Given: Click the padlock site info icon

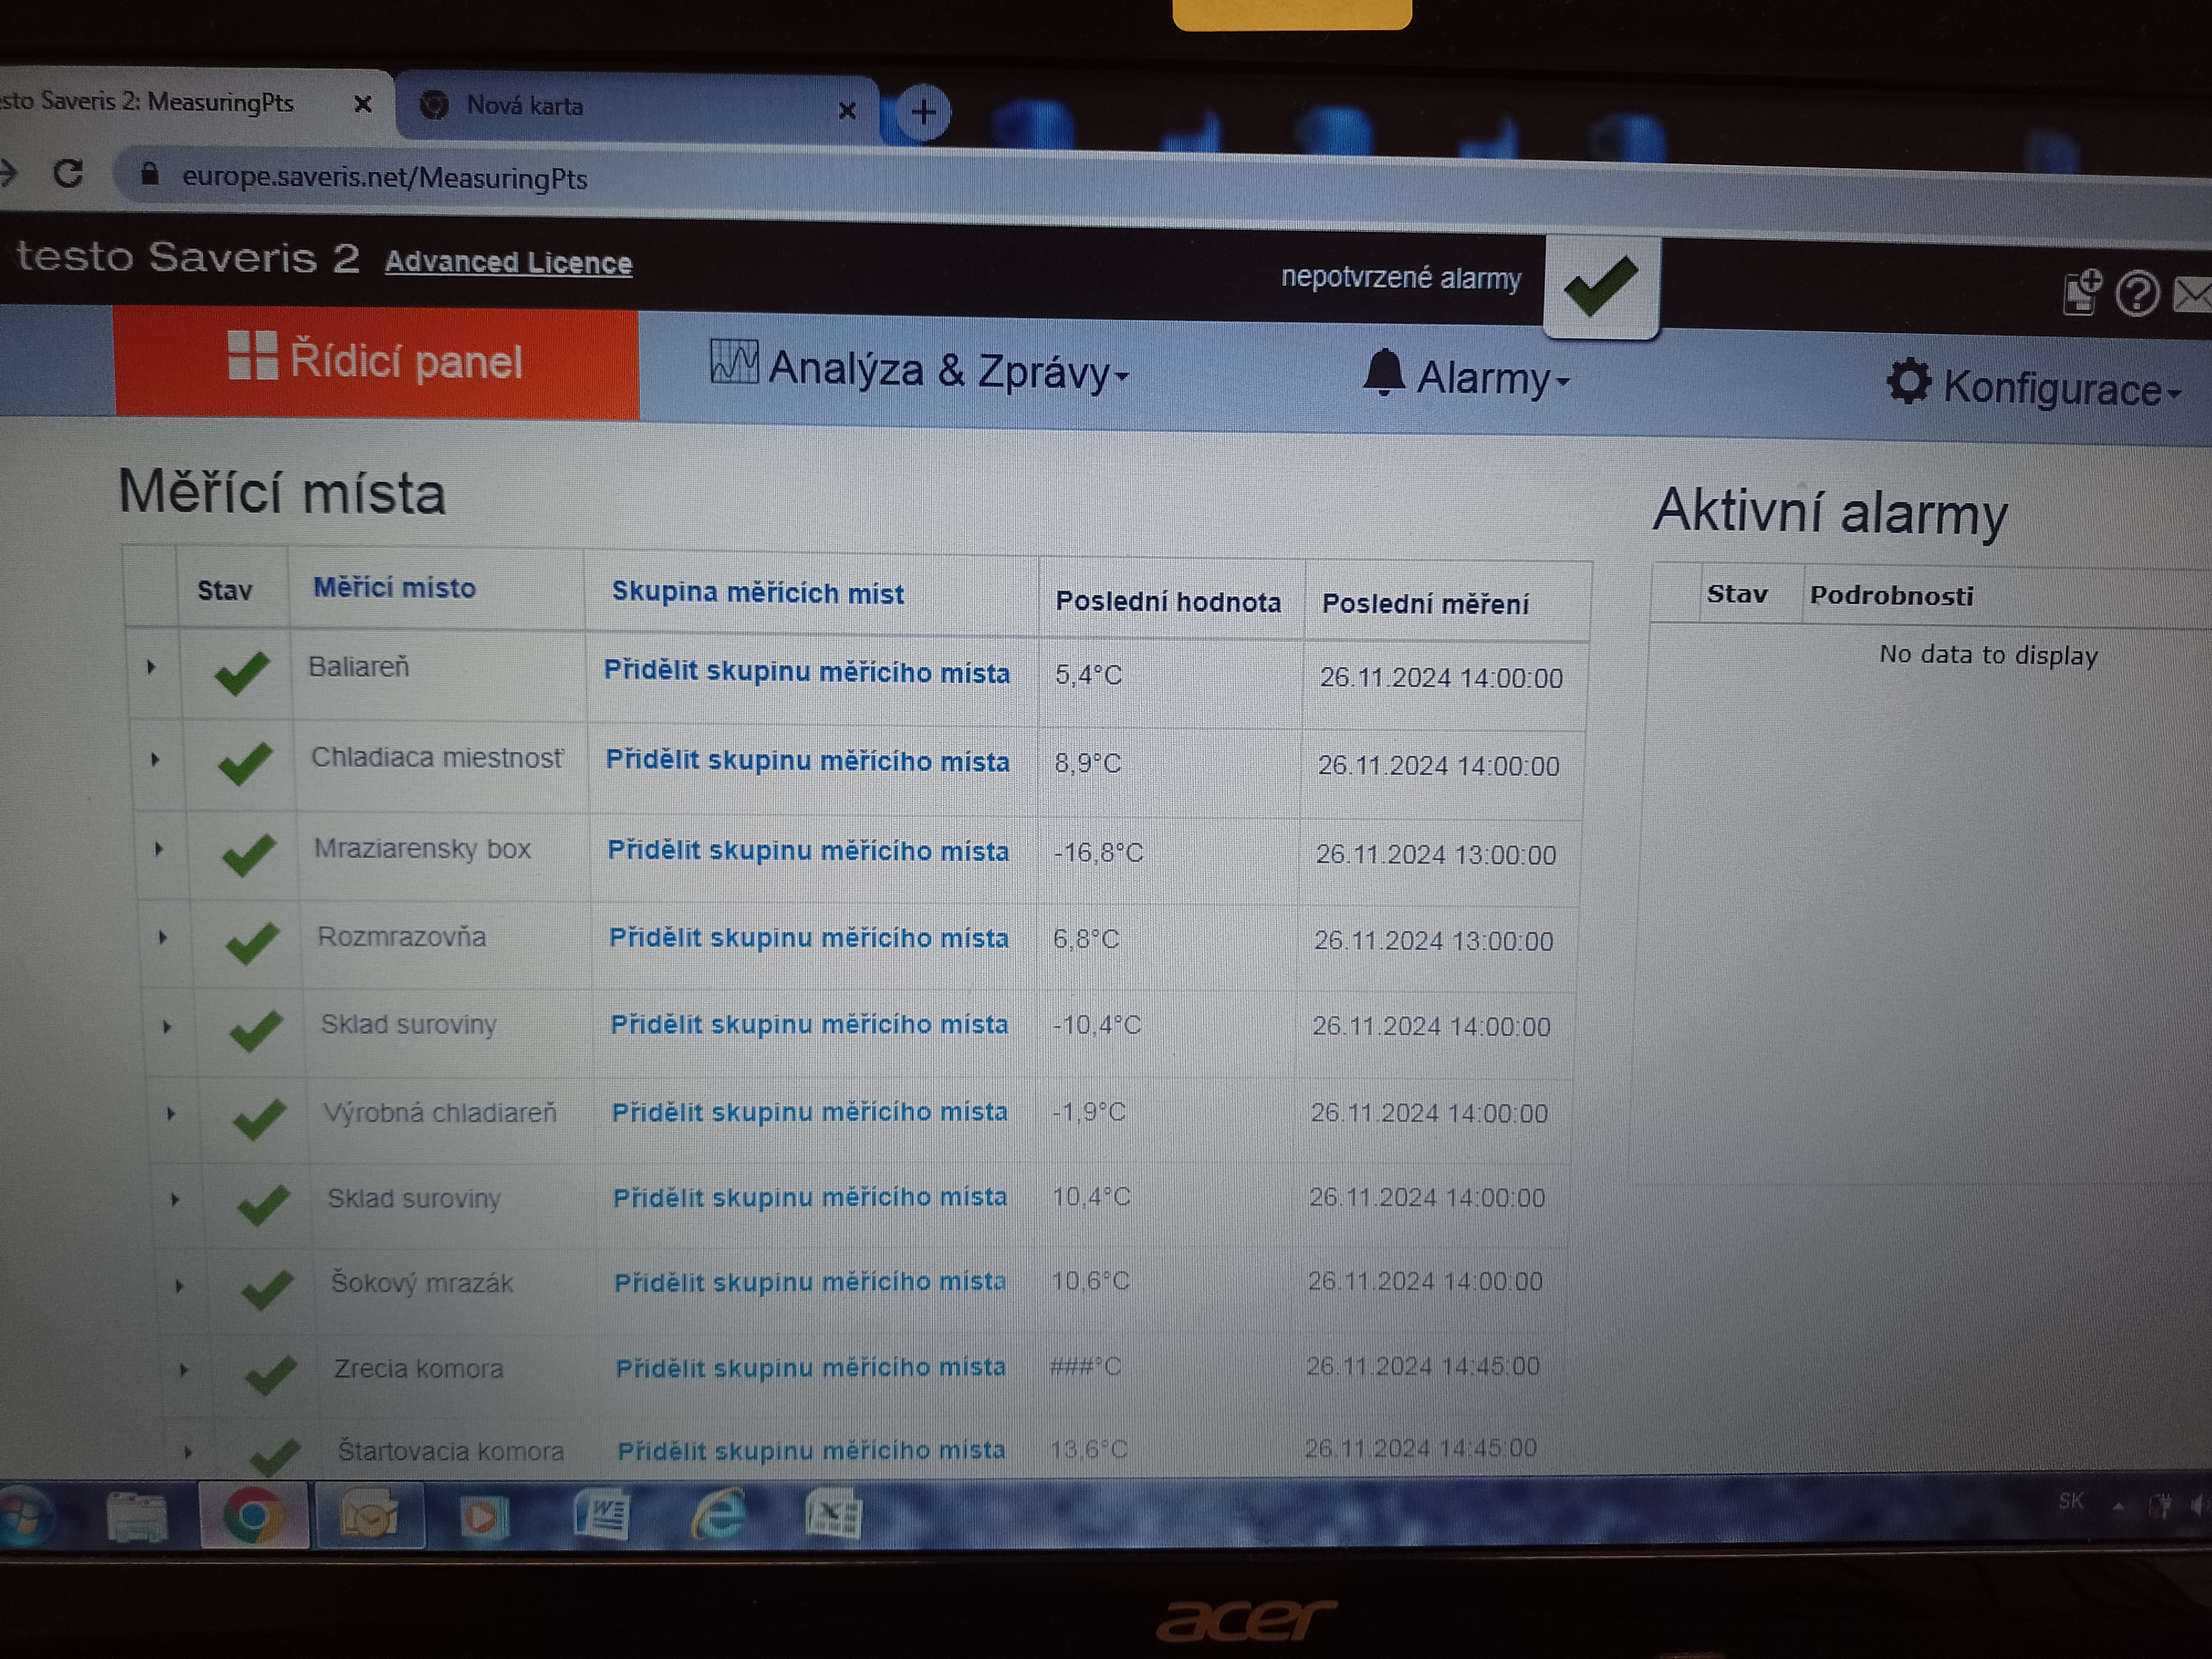Looking at the screenshot, I should [x=150, y=174].
